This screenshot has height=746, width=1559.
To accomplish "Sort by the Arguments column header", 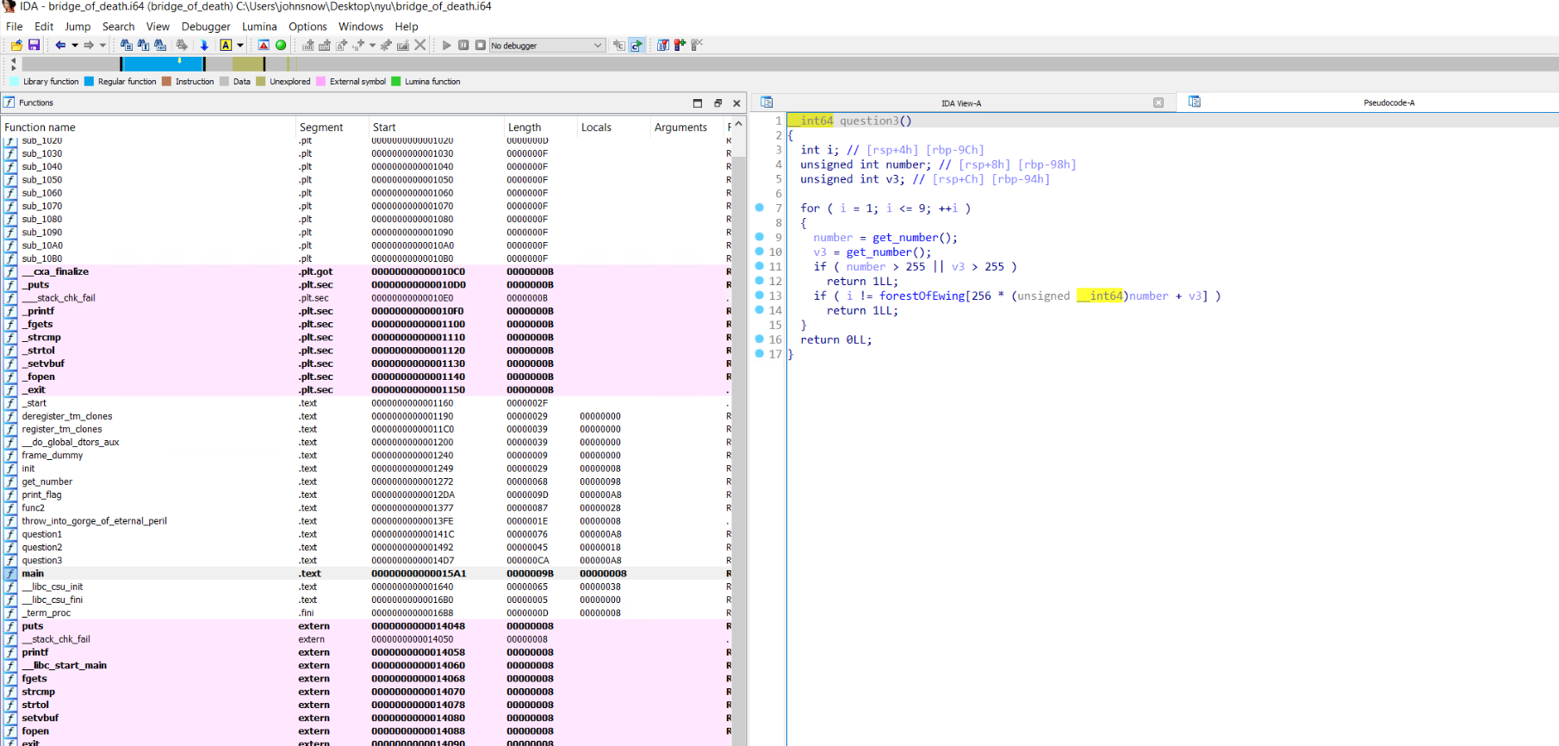I will pos(687,127).
